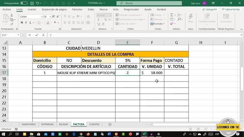Collapse the ribbon with the chevron
The width and height of the screenshot is (244, 137).
point(241,29)
